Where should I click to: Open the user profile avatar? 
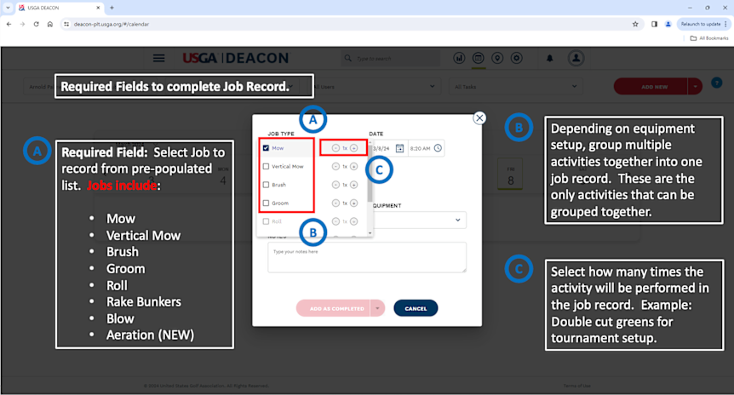(x=576, y=58)
